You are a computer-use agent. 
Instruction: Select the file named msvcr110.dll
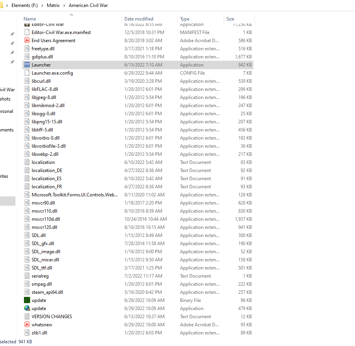[44, 211]
